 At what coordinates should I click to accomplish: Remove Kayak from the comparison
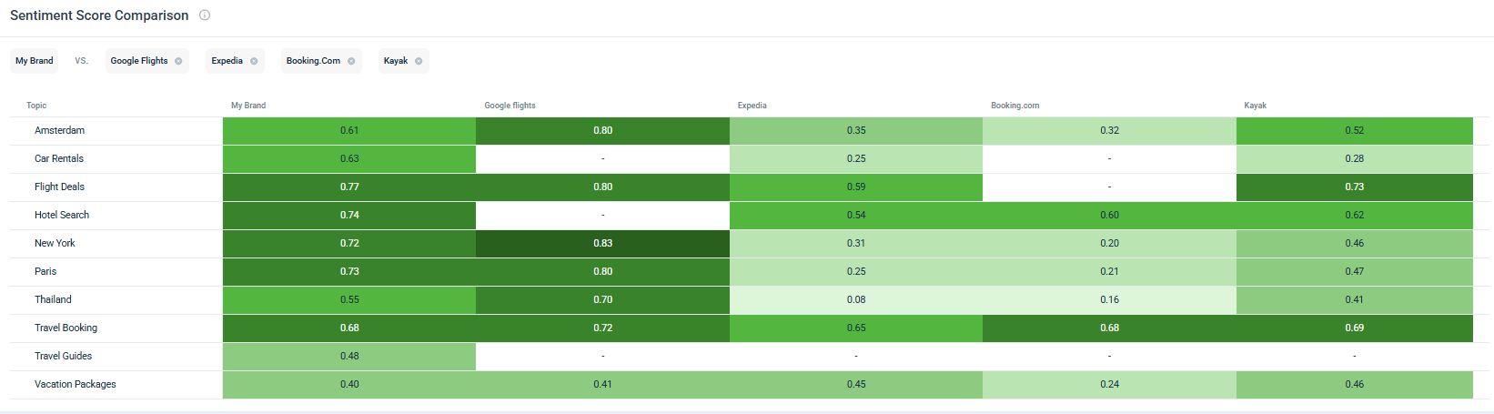tap(419, 61)
